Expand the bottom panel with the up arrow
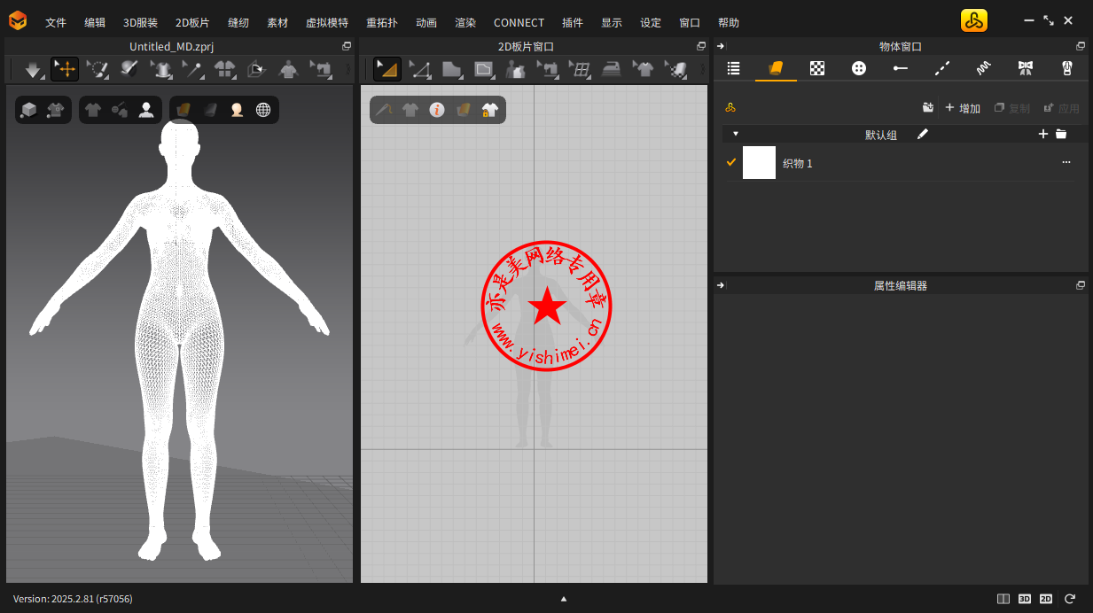Image resolution: width=1093 pixels, height=613 pixels. coord(564,599)
